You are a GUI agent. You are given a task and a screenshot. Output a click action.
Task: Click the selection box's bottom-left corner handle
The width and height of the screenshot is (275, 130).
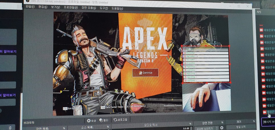182,83
